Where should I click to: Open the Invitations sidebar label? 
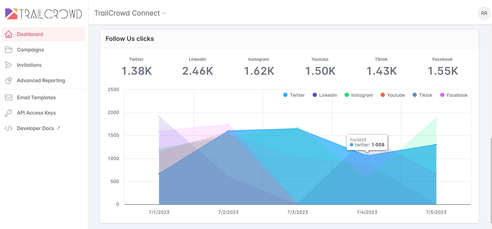(x=29, y=65)
